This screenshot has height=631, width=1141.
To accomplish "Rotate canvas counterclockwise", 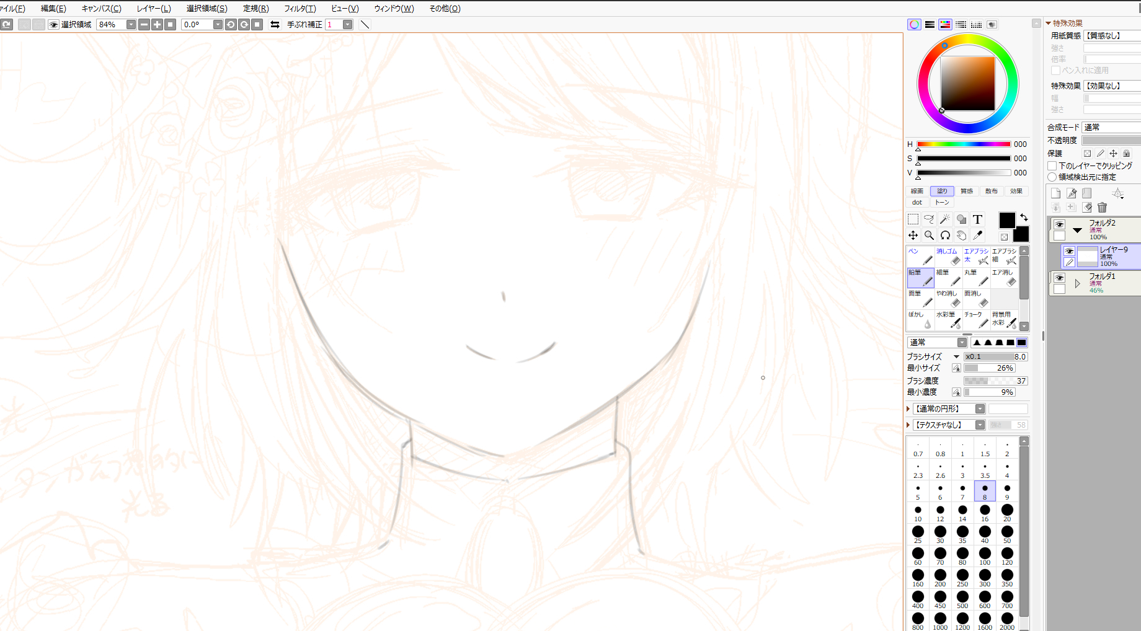I will coord(231,25).
